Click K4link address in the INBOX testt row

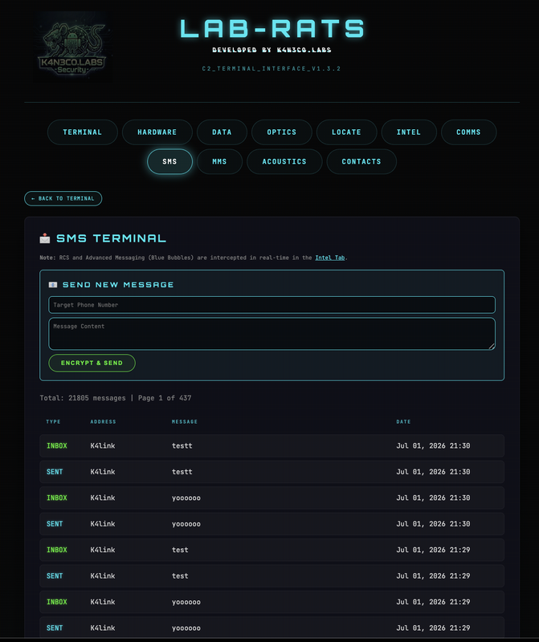tap(103, 446)
